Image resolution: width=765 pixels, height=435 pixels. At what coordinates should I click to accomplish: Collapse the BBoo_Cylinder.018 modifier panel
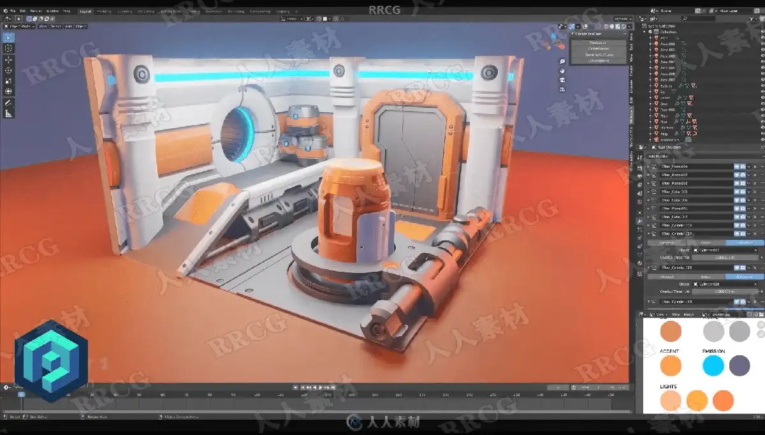click(650, 268)
